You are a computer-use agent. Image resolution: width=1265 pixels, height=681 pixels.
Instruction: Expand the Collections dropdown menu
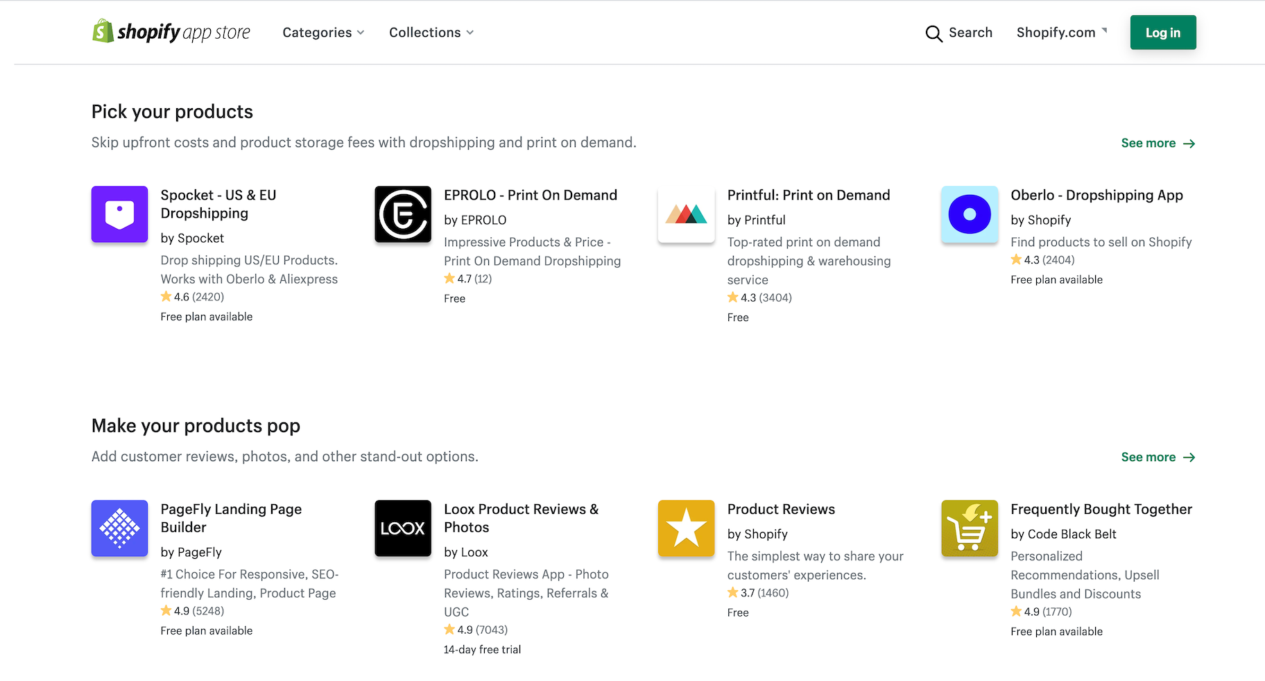[x=431, y=33]
